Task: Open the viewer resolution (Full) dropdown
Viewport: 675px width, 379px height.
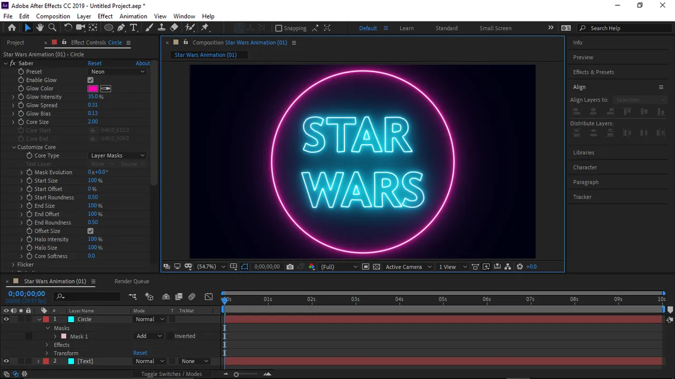Action: tap(339, 267)
